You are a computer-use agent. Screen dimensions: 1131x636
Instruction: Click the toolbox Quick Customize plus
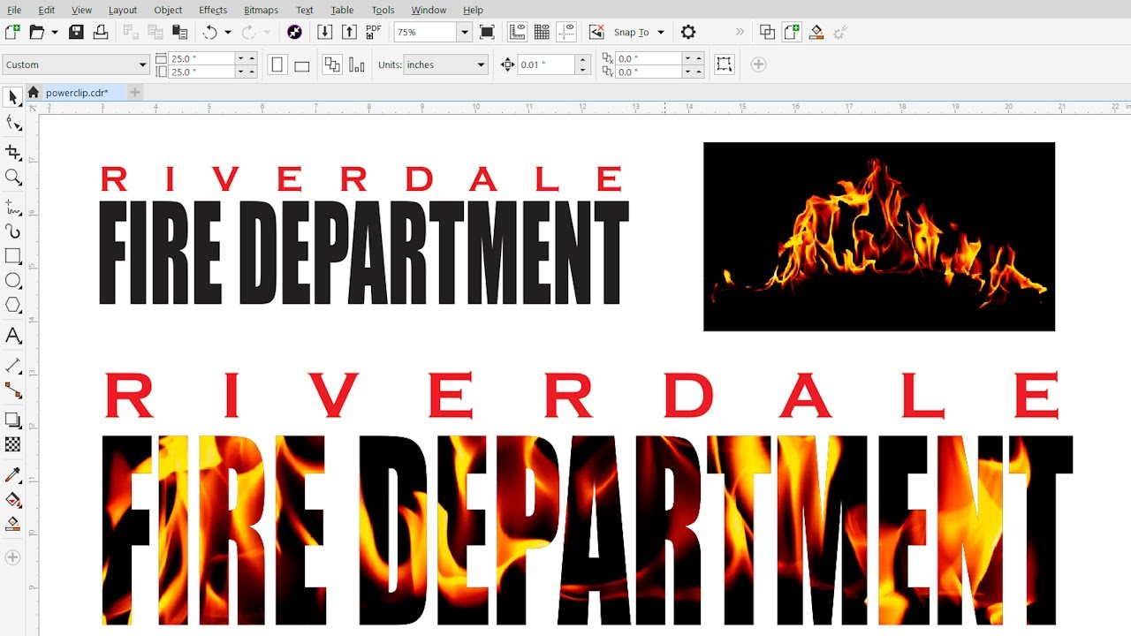pos(12,557)
